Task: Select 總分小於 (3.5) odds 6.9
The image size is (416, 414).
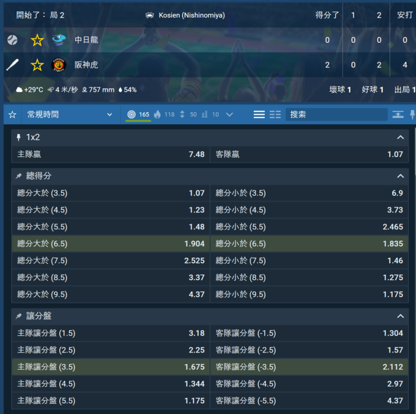Action: pos(309,193)
